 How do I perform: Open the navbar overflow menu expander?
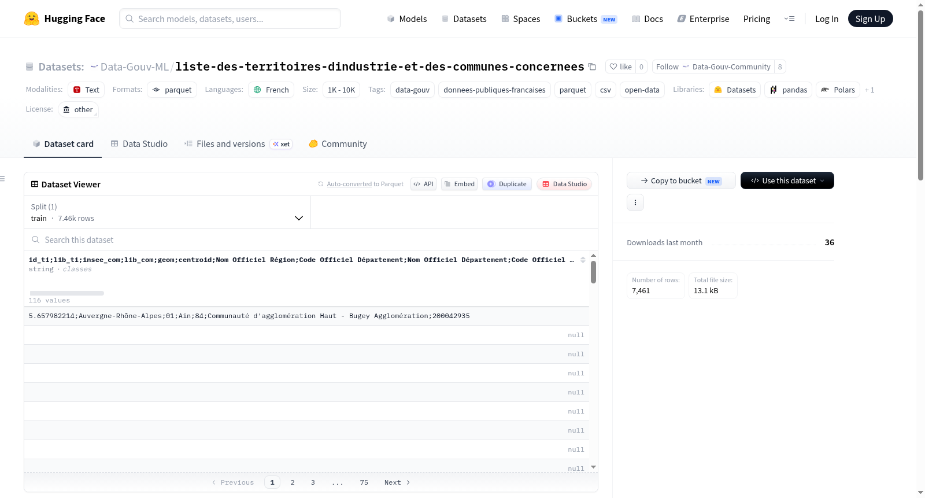(789, 19)
